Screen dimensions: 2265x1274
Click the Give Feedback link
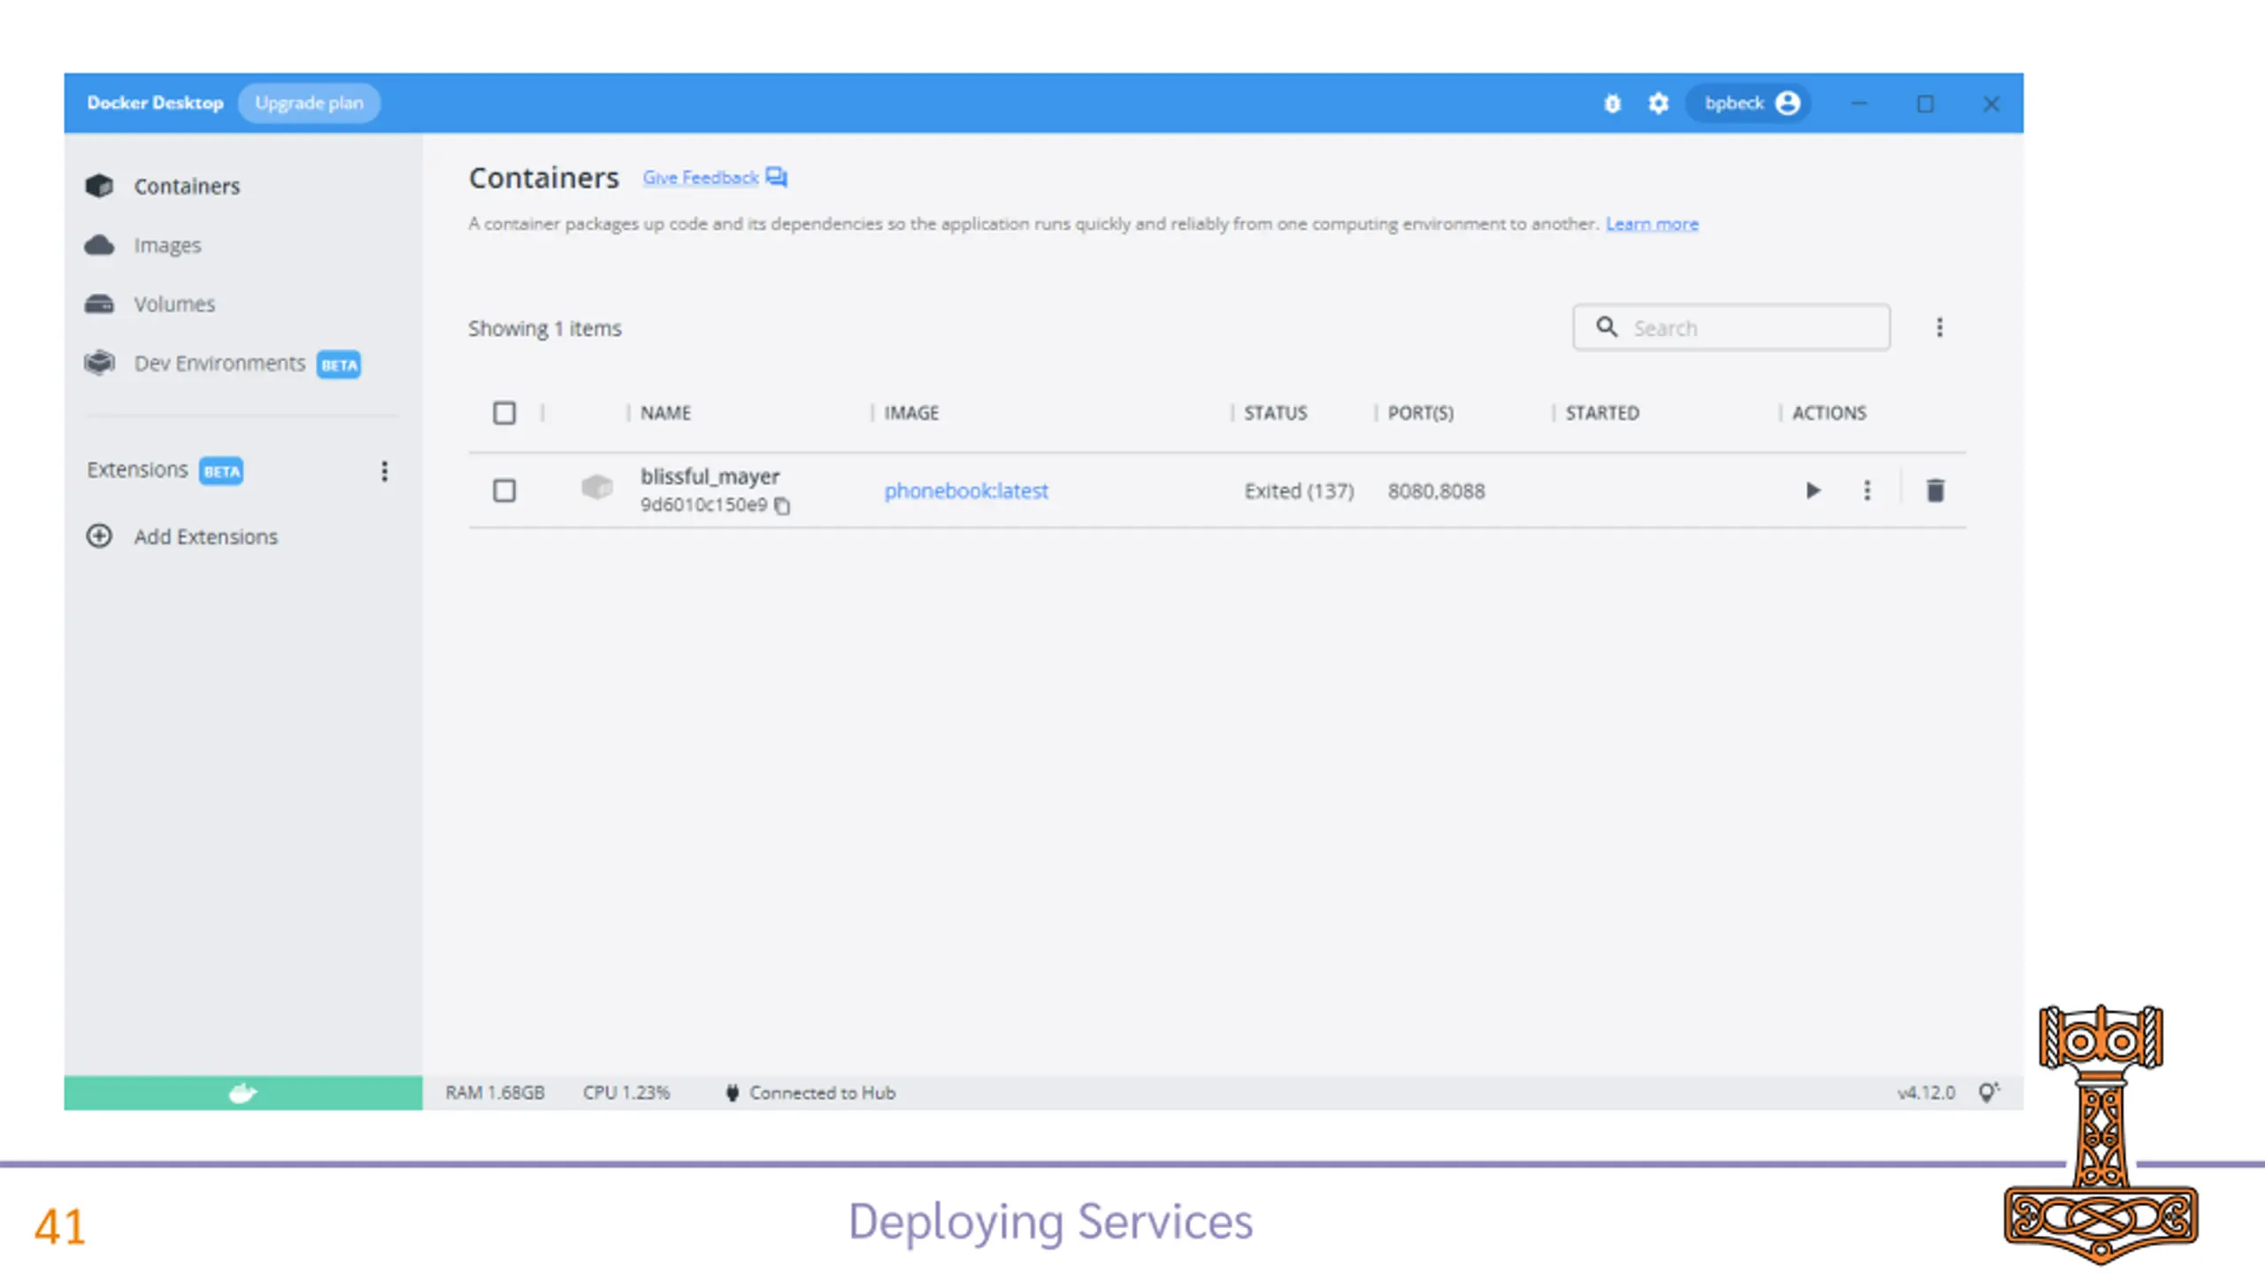pyautogui.click(x=700, y=177)
